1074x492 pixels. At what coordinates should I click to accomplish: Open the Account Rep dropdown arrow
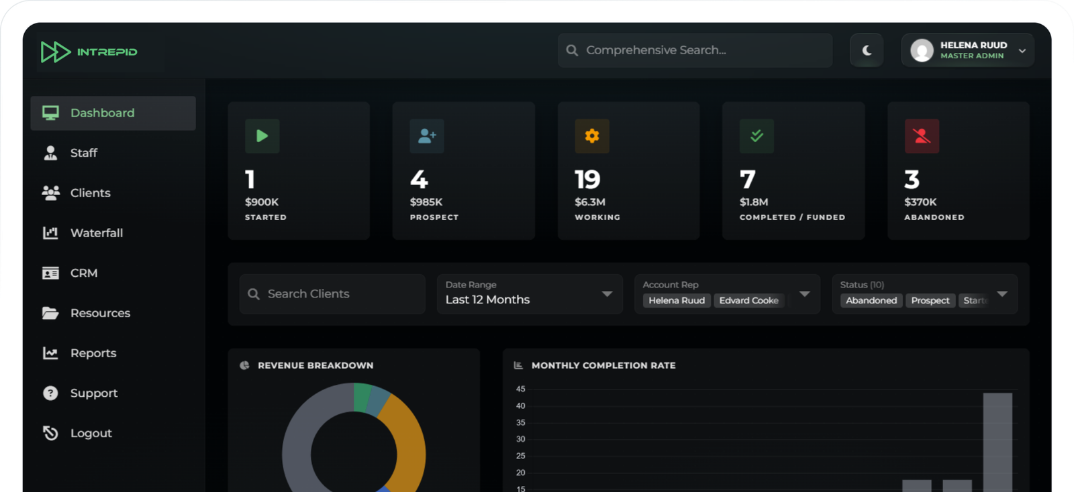click(x=804, y=294)
